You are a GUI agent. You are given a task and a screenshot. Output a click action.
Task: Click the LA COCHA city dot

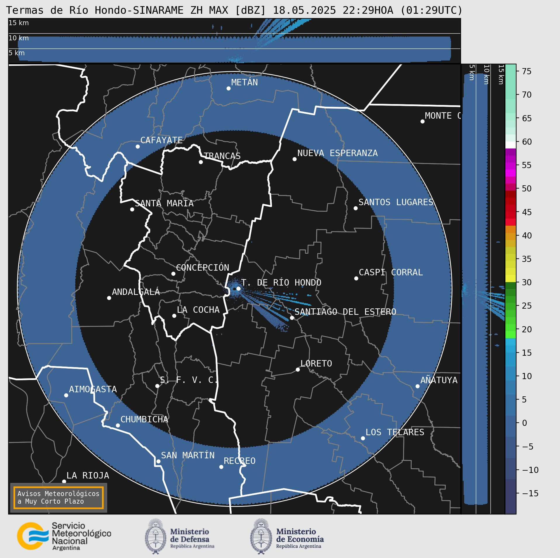(174, 316)
